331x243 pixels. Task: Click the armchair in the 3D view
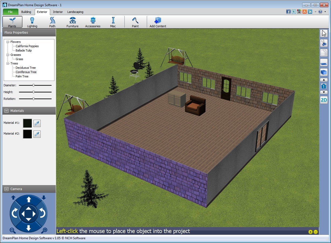point(196,105)
